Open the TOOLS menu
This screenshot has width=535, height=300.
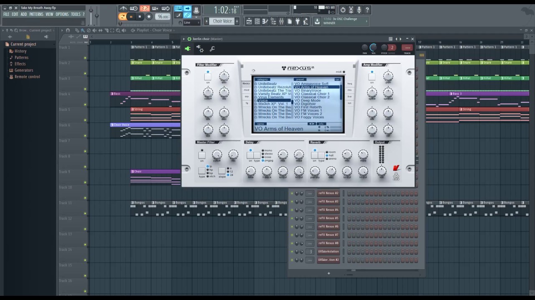(x=76, y=14)
